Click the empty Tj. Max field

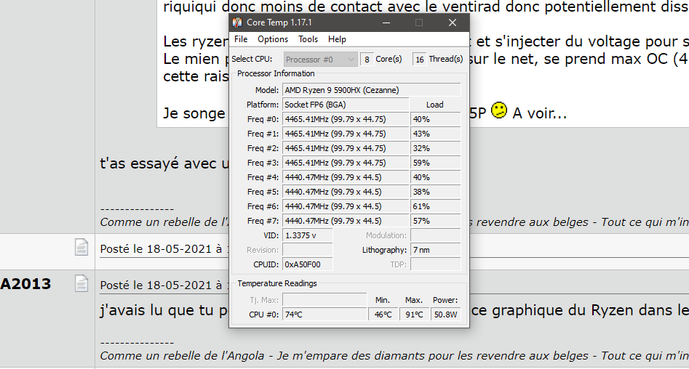click(x=324, y=300)
